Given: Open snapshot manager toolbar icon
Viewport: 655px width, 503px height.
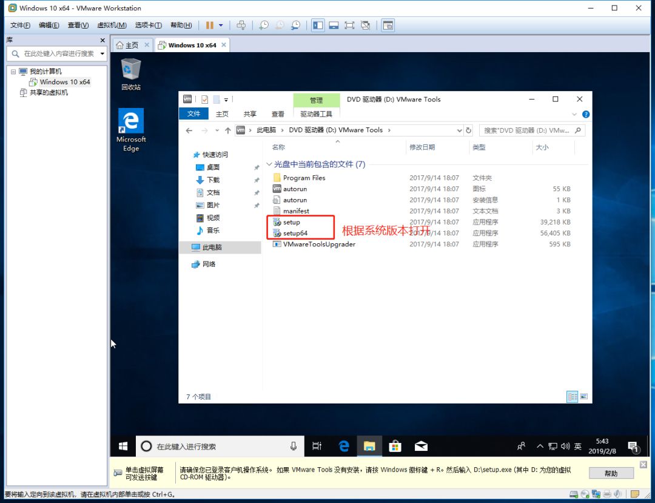Looking at the screenshot, I should click(x=296, y=25).
